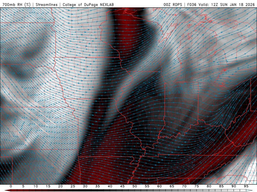Click the "5" label on the color scale
Image resolution: width=257 pixels, height=192 pixels.
(23, 186)
